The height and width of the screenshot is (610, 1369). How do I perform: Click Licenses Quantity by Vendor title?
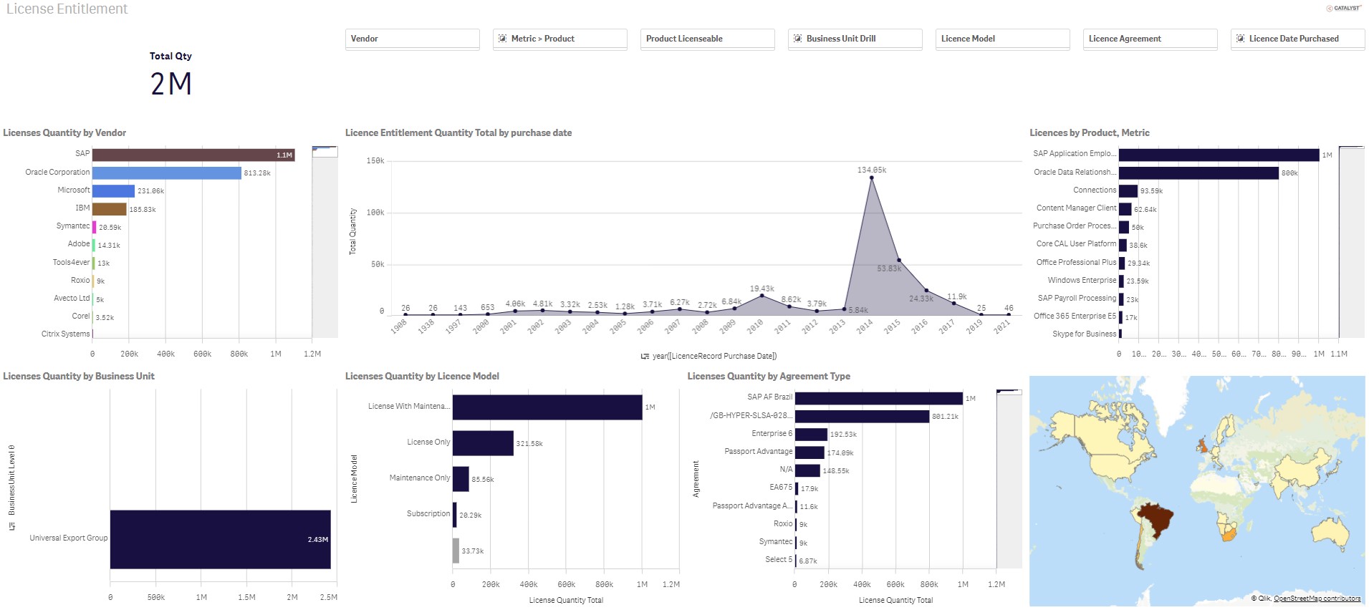(64, 132)
